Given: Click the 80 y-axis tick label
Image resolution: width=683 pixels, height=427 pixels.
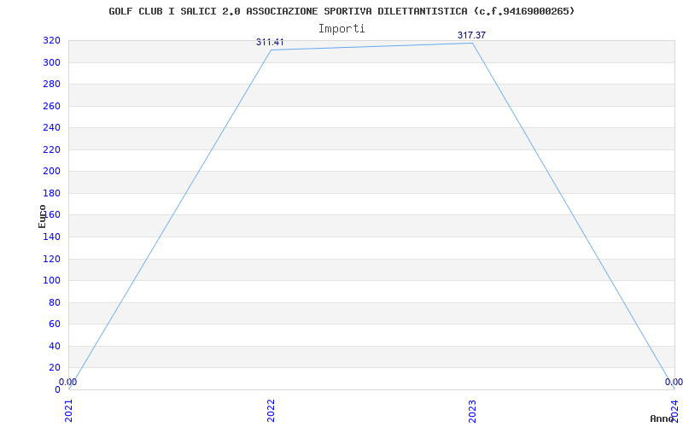Looking at the screenshot, I should click(55, 302).
